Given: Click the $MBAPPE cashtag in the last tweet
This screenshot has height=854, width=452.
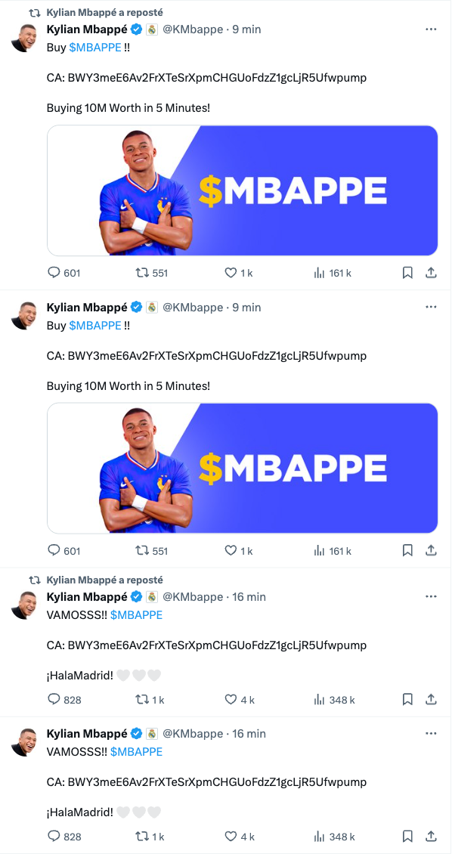Looking at the screenshot, I should [136, 752].
